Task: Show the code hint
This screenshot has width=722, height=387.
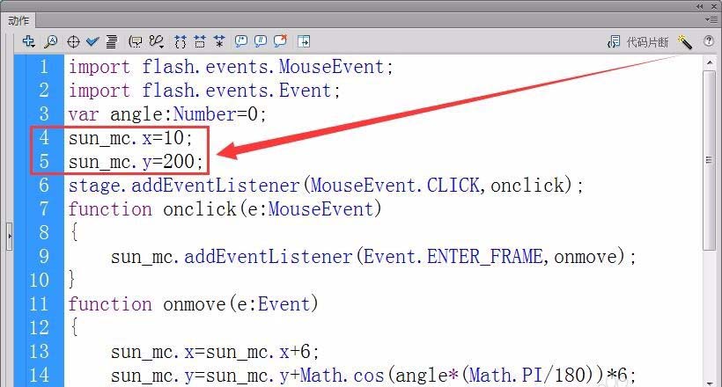Action: click(x=136, y=42)
